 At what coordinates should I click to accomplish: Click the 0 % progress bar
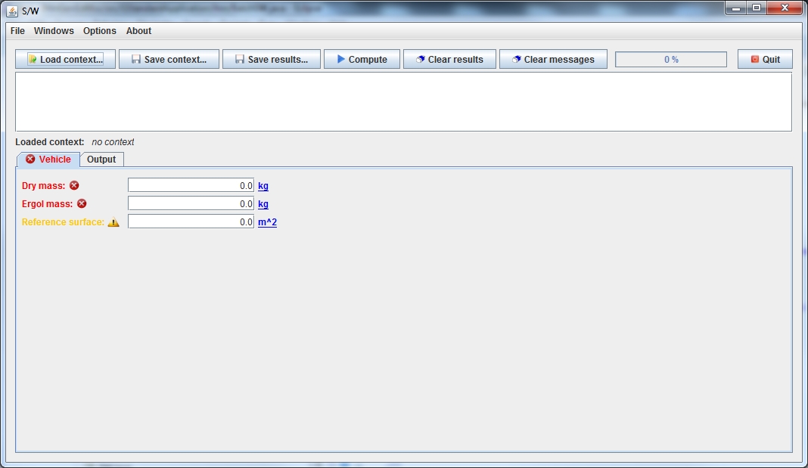tap(670, 60)
